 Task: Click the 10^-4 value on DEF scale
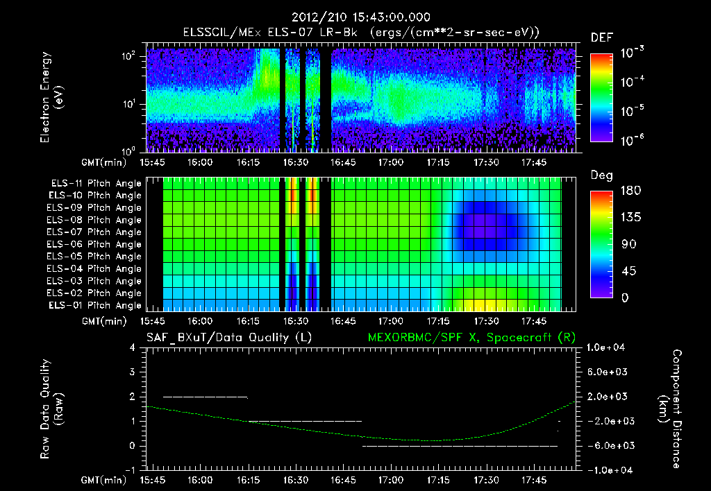(x=632, y=82)
